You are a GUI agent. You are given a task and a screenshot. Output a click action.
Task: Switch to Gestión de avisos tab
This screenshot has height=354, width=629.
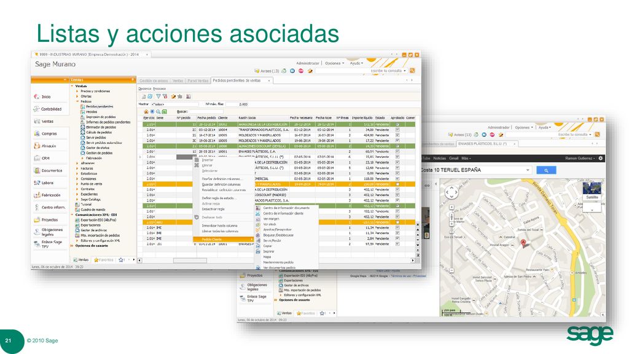154,81
